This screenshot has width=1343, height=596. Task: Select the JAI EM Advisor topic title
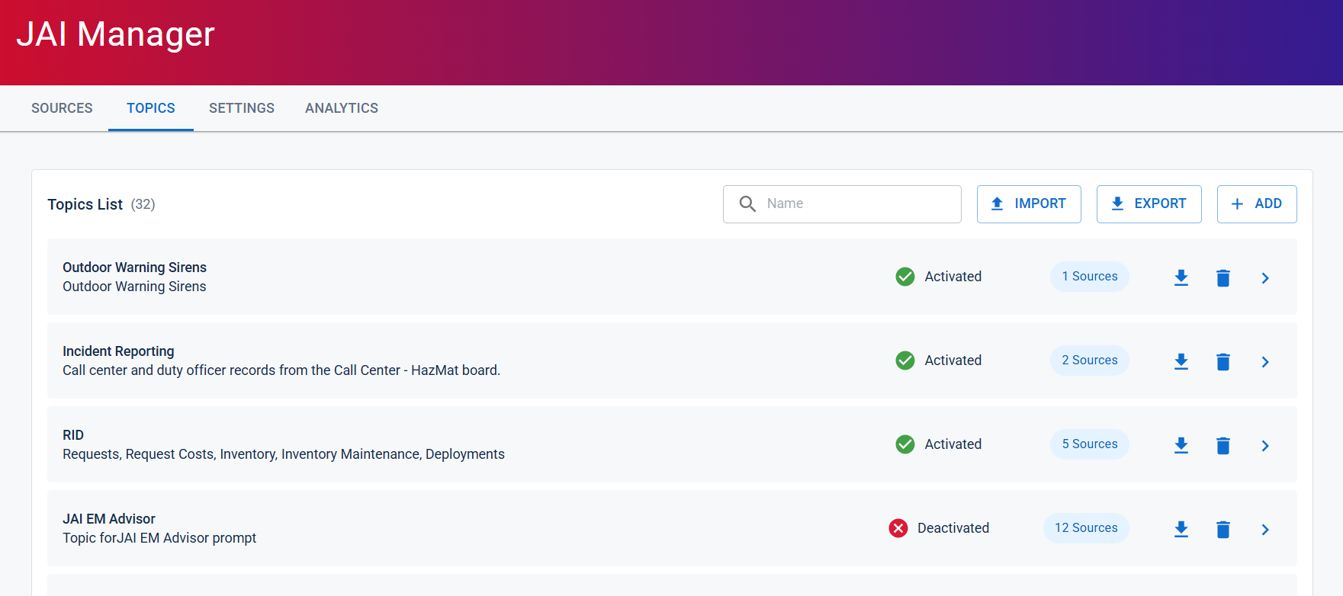[109, 519]
